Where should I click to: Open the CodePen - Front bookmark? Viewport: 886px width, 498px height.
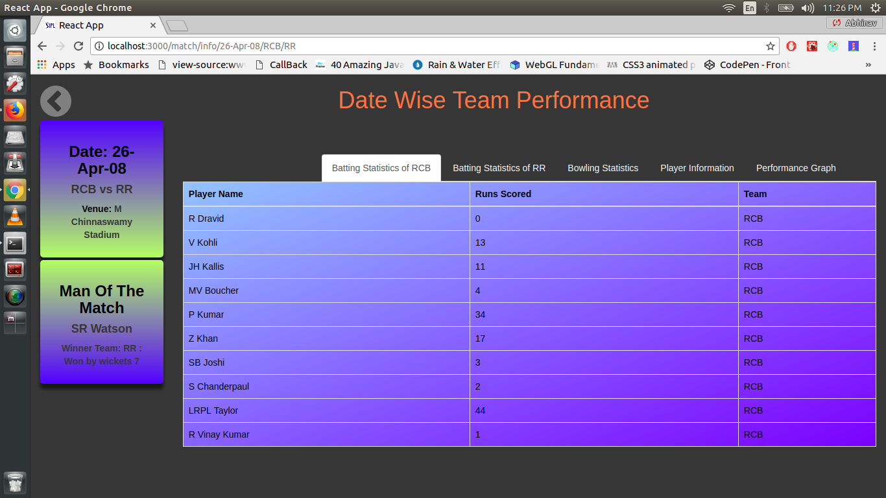point(747,65)
